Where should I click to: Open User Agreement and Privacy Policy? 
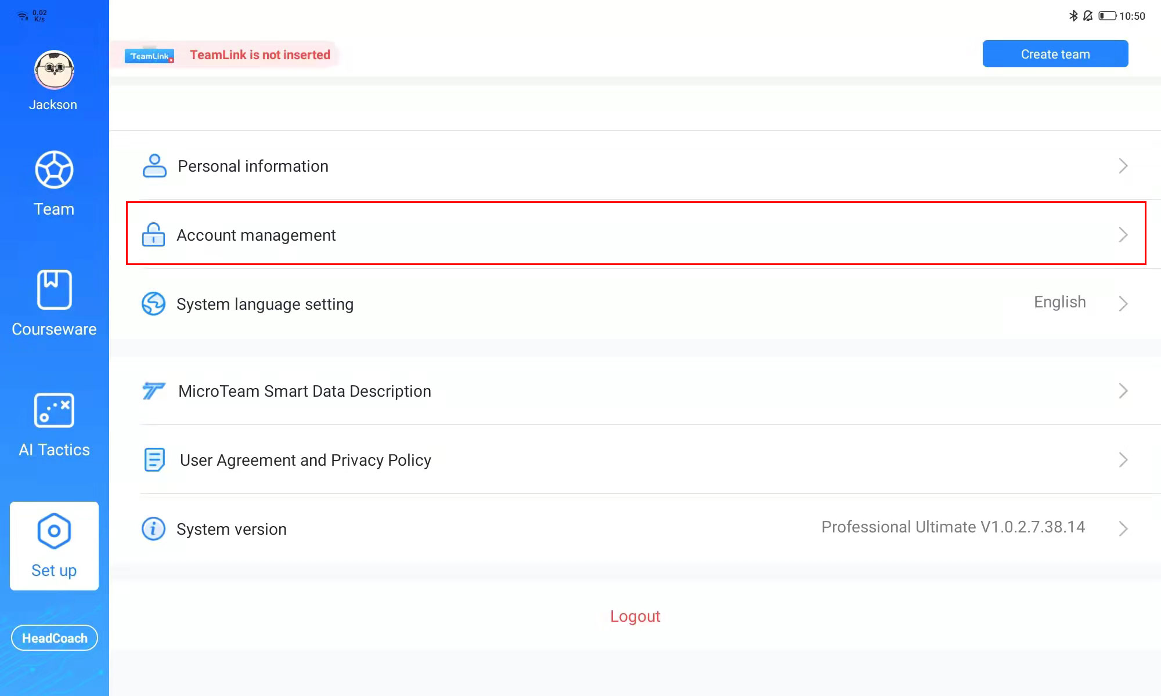(x=635, y=460)
